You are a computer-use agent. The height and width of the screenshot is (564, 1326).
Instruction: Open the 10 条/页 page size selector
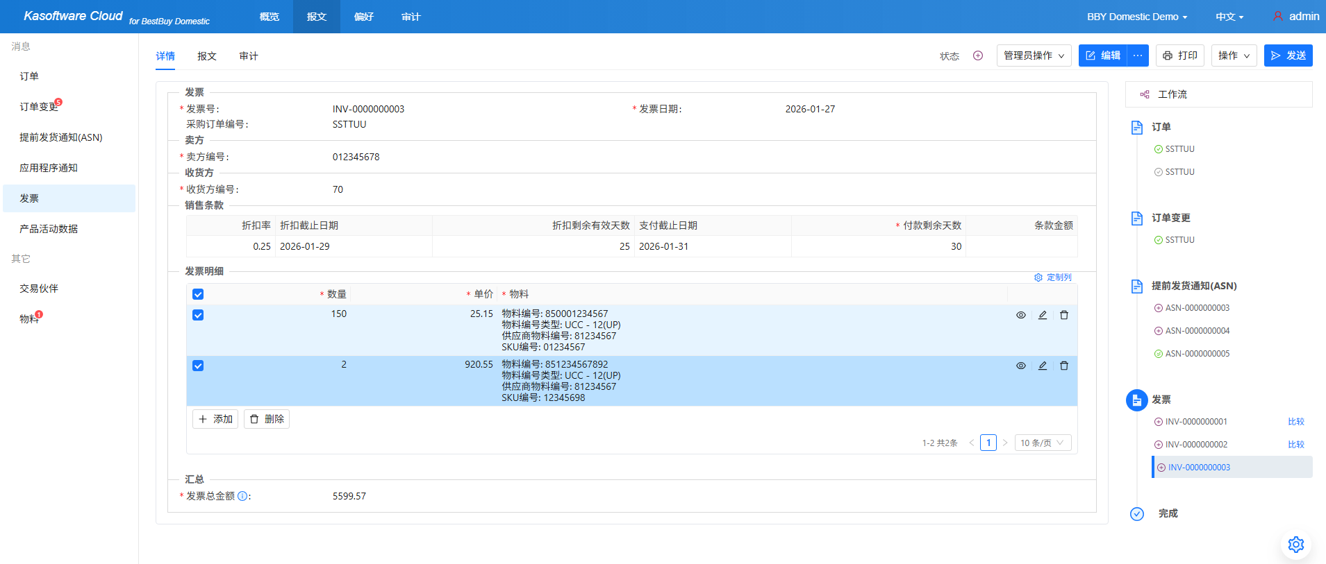[1043, 443]
